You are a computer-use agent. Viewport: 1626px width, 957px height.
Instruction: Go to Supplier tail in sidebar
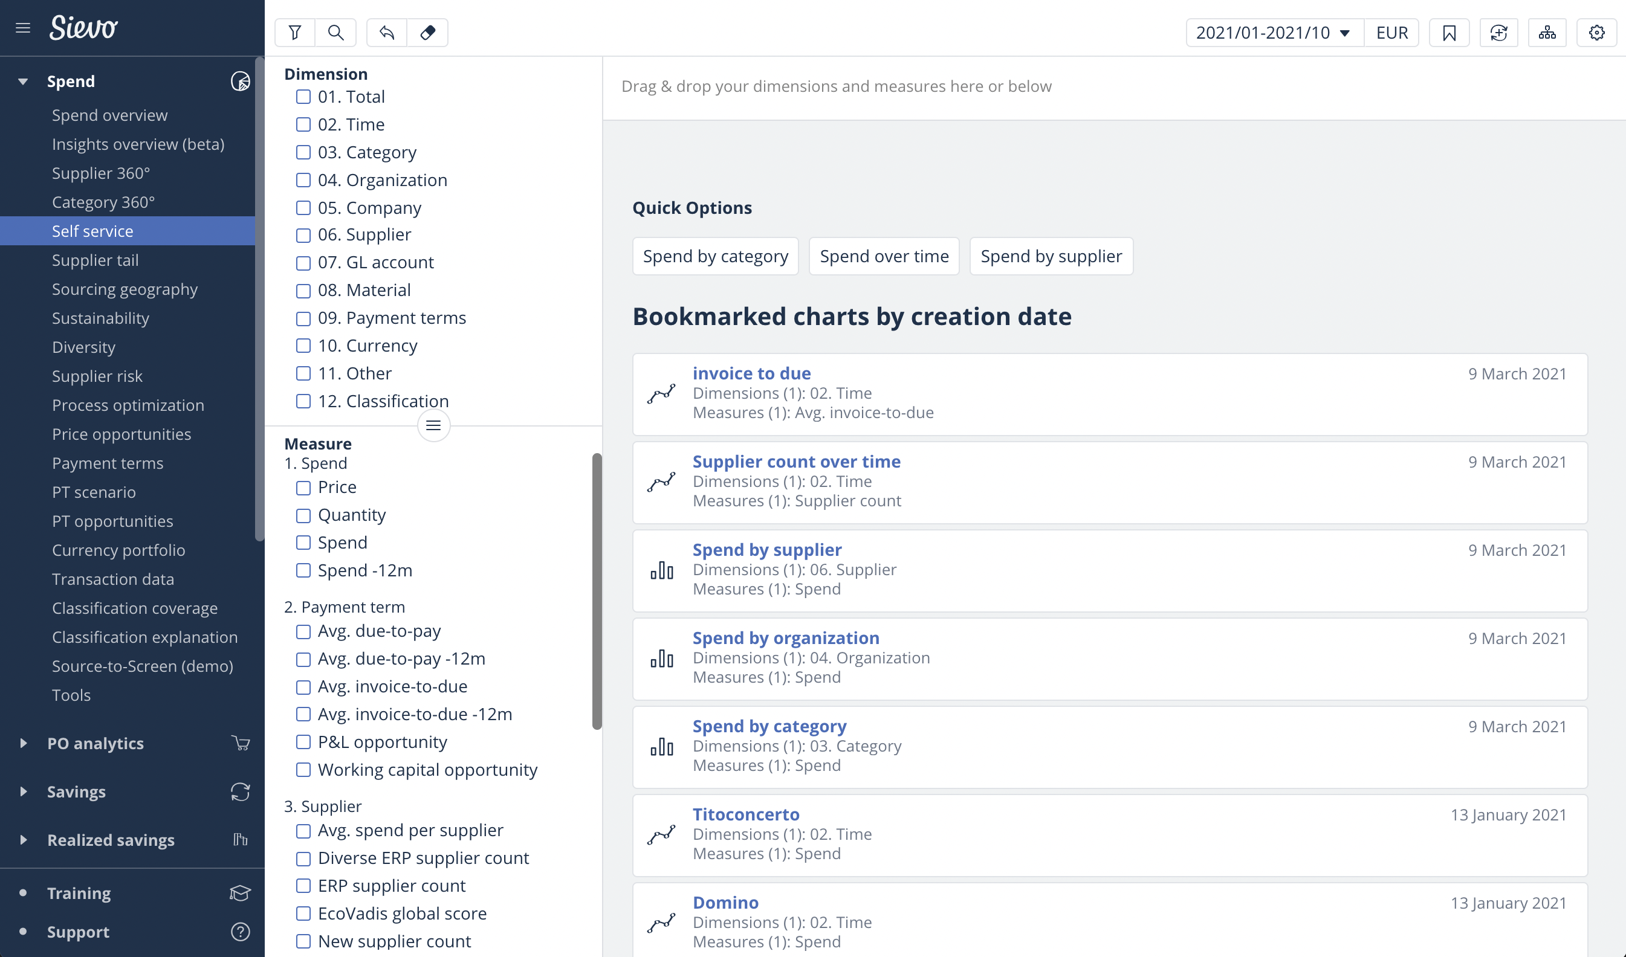(x=95, y=260)
